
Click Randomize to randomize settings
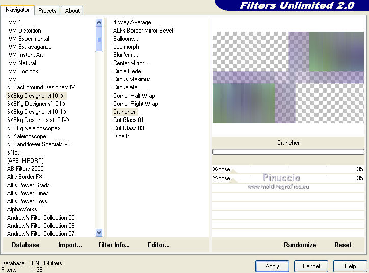pos(300,245)
